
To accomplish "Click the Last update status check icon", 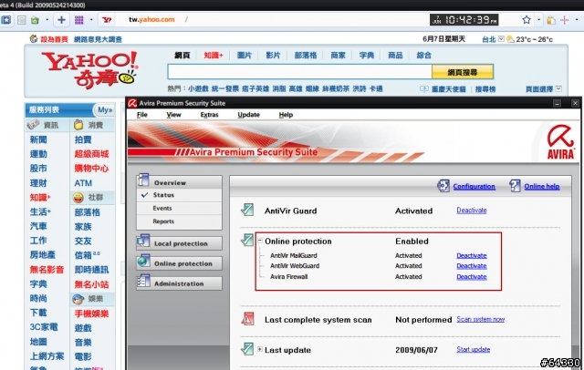I will coord(247,349).
